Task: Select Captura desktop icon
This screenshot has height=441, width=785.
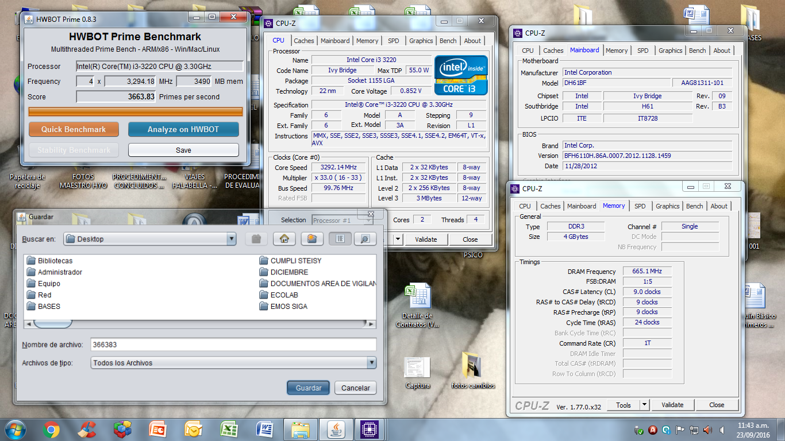Action: (x=417, y=373)
